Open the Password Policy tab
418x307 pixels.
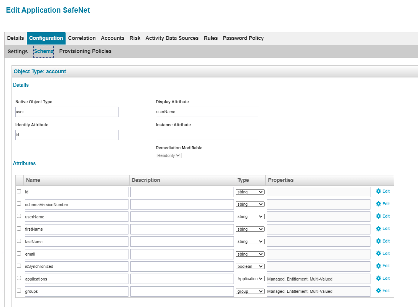(x=243, y=38)
